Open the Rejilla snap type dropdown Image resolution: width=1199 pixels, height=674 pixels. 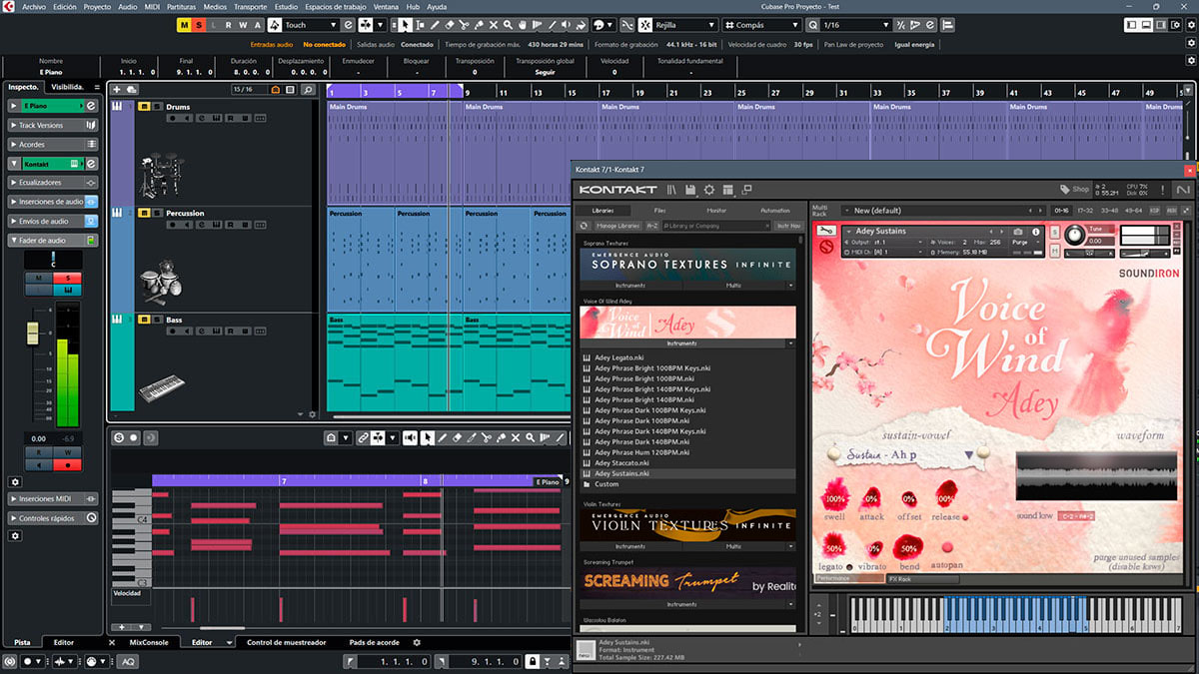click(x=675, y=24)
